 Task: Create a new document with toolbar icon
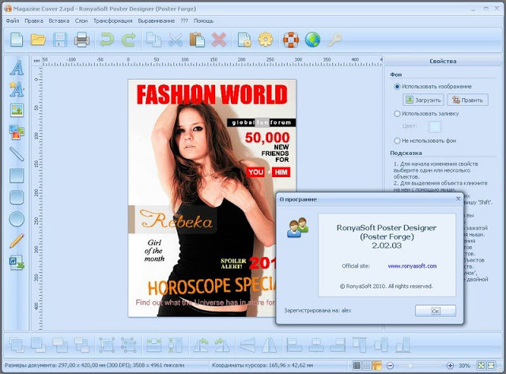pos(17,40)
